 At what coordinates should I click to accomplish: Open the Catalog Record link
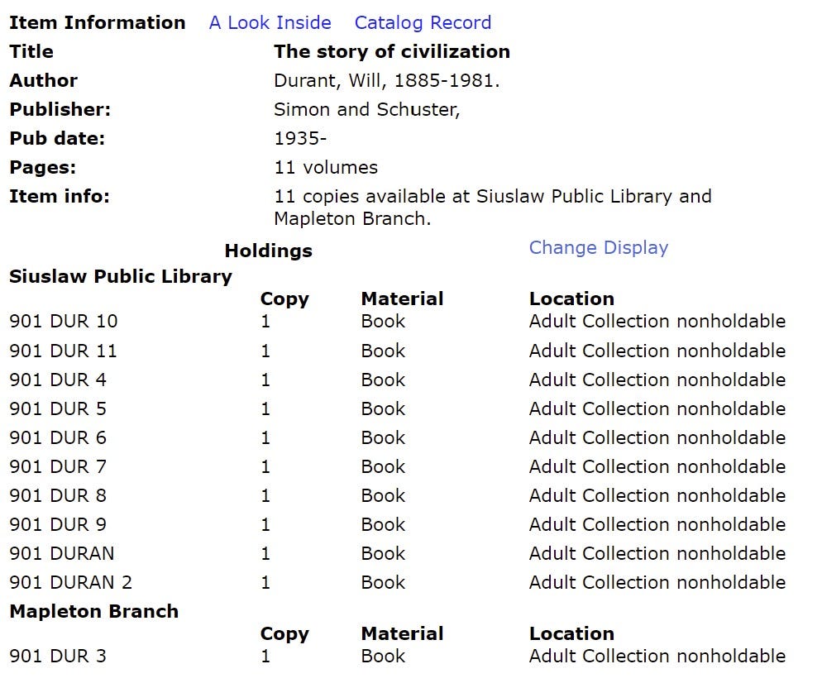(423, 22)
